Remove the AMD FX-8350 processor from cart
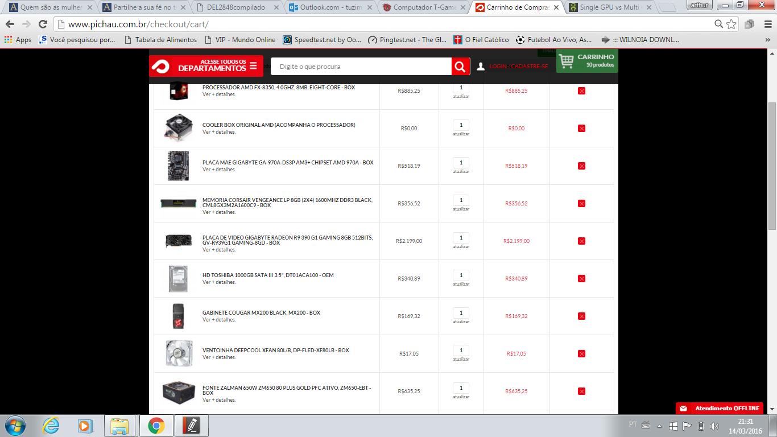Viewport: 777px width, 437px height. tap(581, 91)
